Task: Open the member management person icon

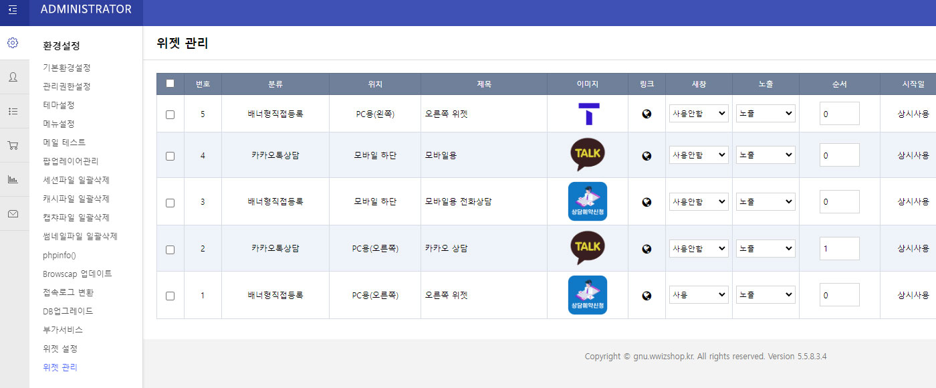Action: (13, 77)
